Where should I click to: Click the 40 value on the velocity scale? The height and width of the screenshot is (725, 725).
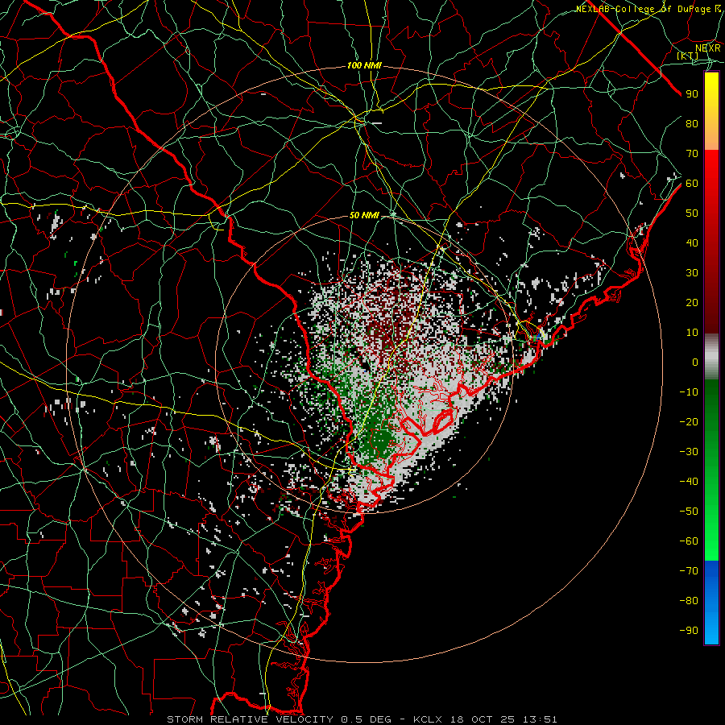pyautogui.click(x=692, y=243)
